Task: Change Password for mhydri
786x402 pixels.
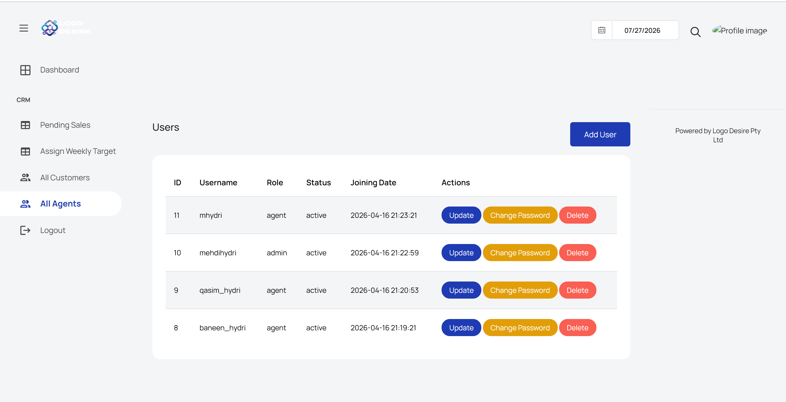Action: pyautogui.click(x=520, y=216)
